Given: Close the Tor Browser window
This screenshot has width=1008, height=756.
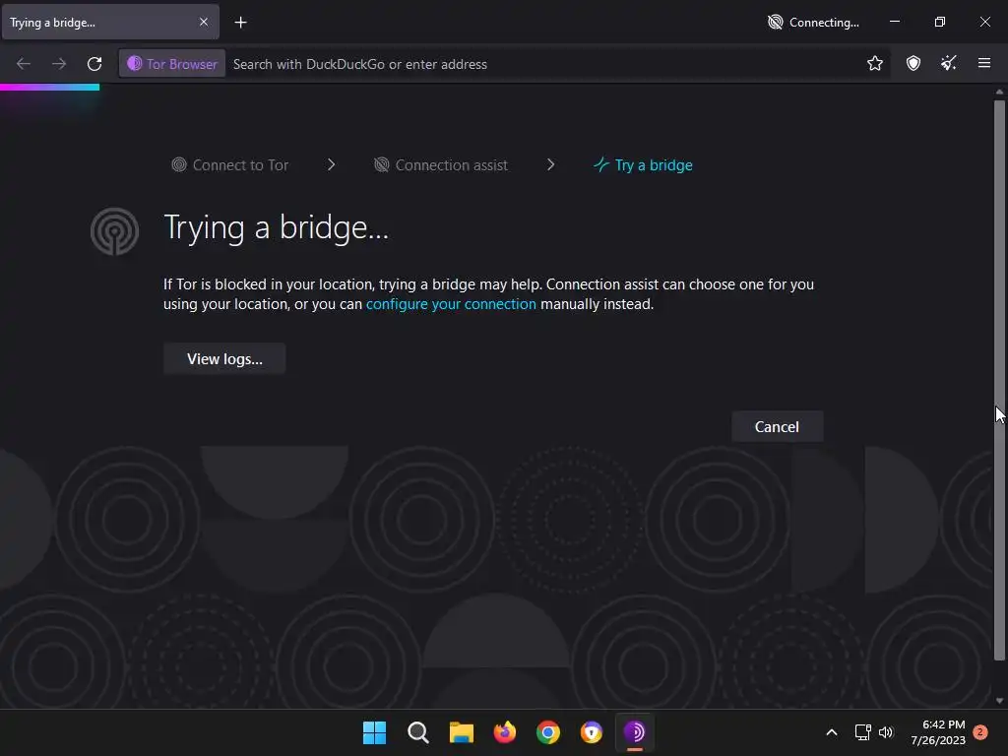Looking at the screenshot, I should (984, 22).
